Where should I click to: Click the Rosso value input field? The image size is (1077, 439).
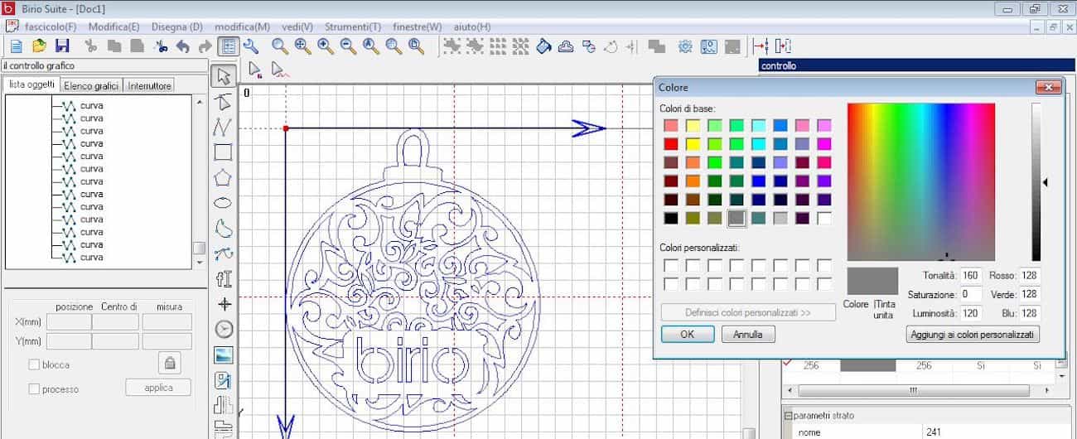[x=1029, y=275]
